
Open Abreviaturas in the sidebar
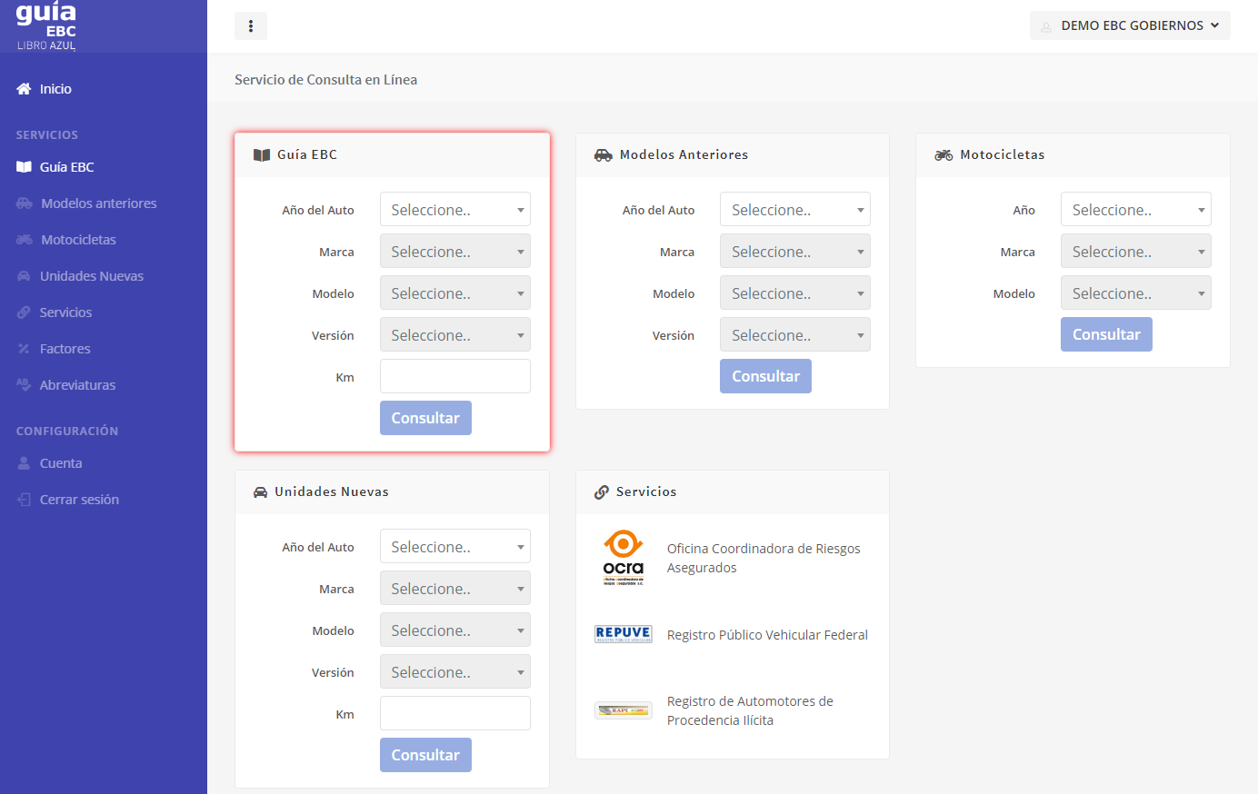[x=77, y=385]
